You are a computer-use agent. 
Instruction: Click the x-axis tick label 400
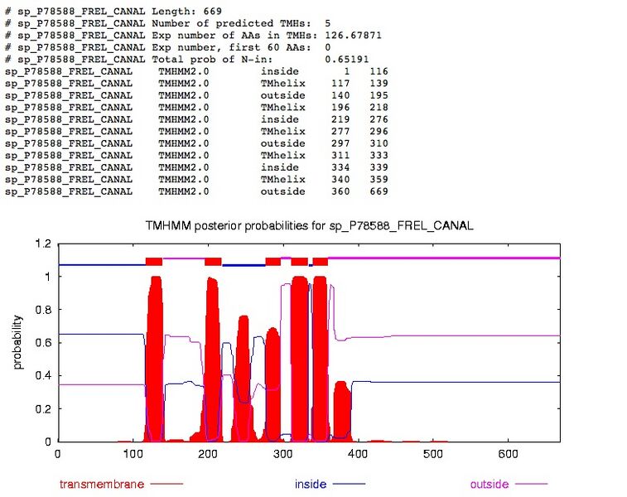pyautogui.click(x=357, y=454)
